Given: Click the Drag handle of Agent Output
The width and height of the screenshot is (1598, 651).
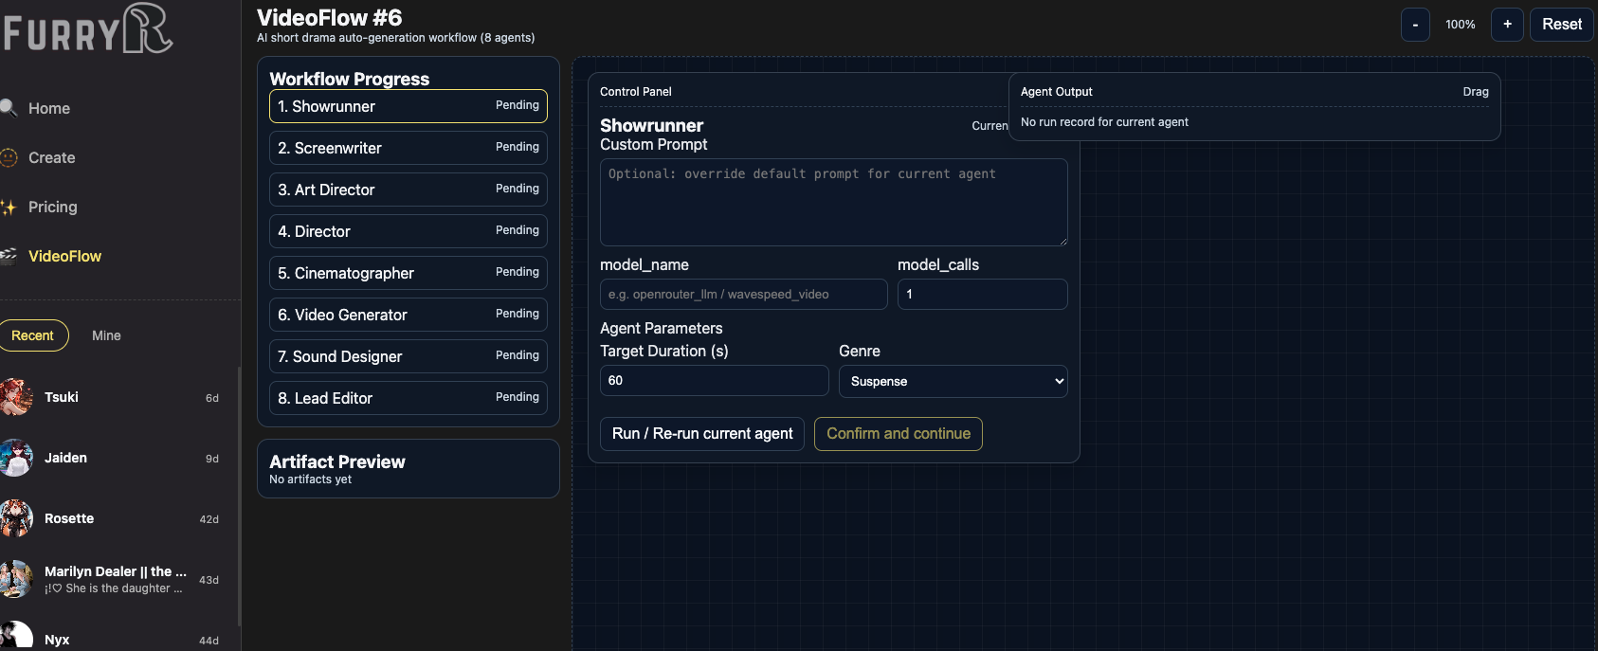Looking at the screenshot, I should pyautogui.click(x=1476, y=92).
